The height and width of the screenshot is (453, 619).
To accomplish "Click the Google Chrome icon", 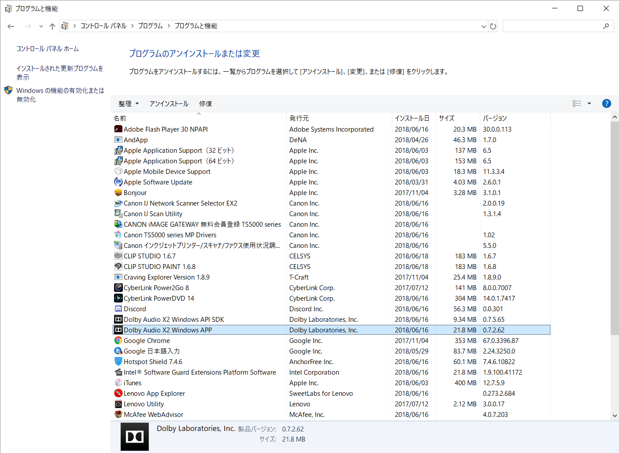I will tap(118, 340).
